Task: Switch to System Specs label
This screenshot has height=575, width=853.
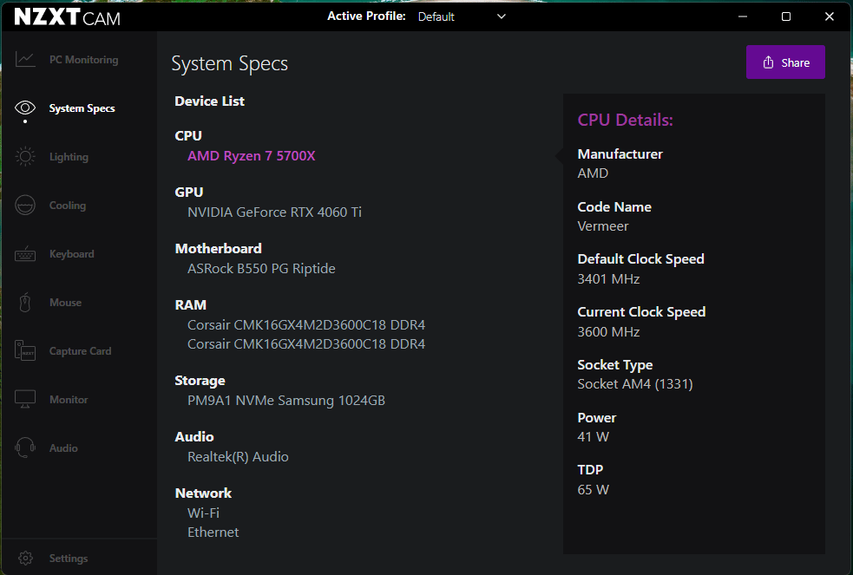Action: (82, 108)
